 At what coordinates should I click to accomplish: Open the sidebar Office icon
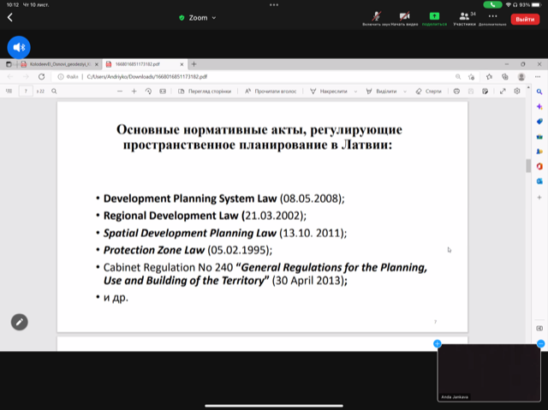[539, 166]
